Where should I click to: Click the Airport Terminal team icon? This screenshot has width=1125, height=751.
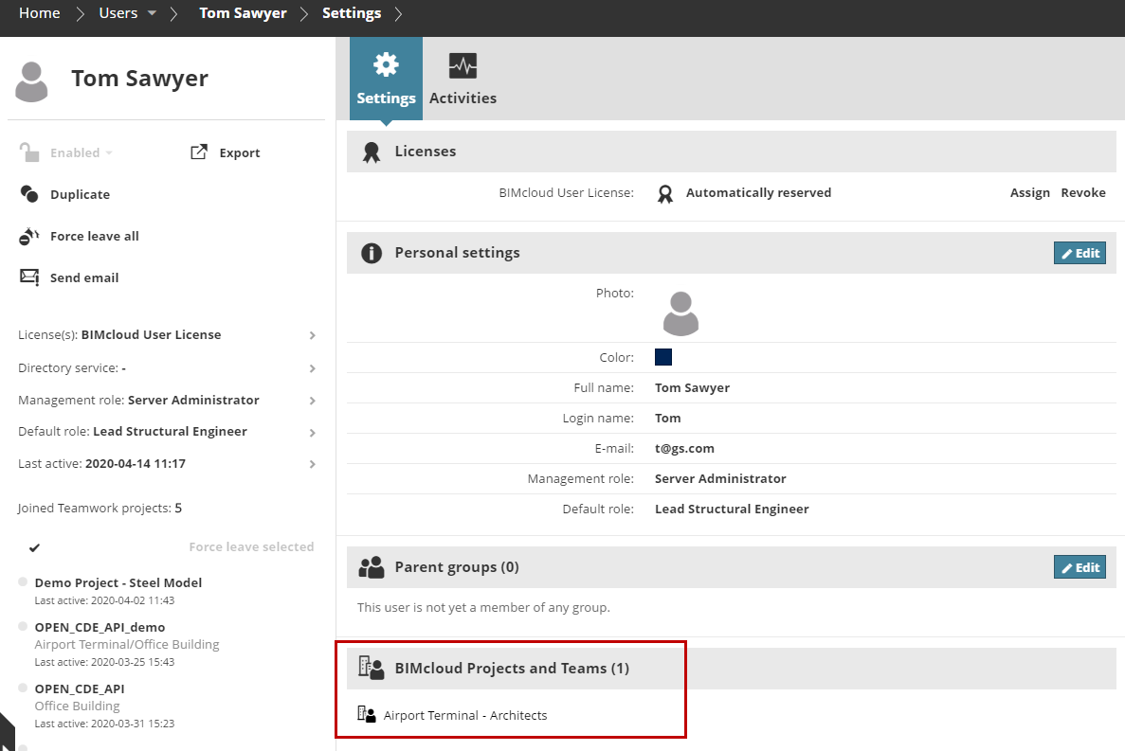(x=367, y=715)
